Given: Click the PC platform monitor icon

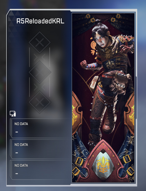Looking at the screenshot, I should tap(13, 114).
